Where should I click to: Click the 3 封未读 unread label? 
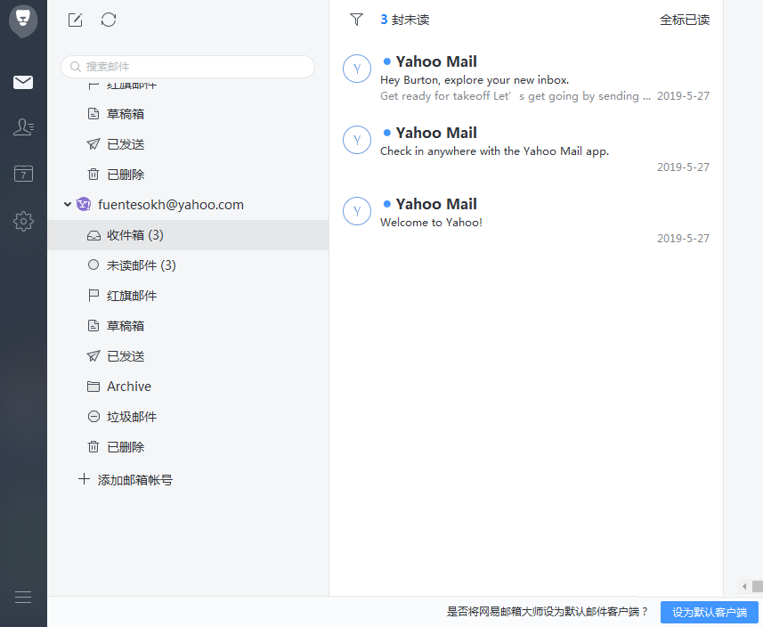405,20
